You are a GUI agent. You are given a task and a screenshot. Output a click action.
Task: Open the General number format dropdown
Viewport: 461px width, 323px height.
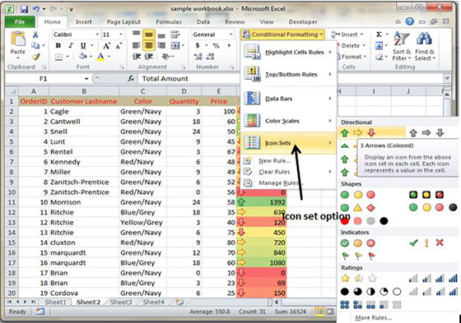click(x=230, y=35)
